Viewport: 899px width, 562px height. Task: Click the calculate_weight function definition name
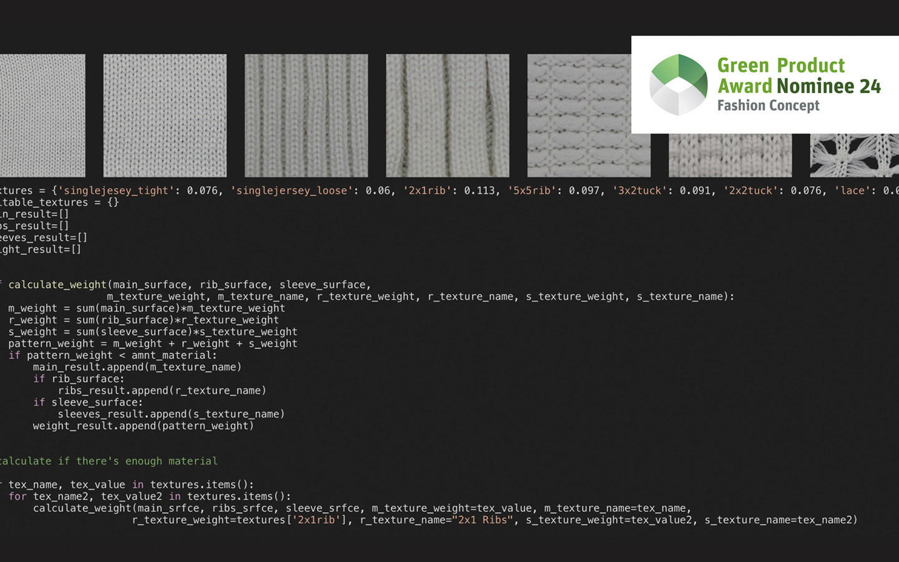57,285
